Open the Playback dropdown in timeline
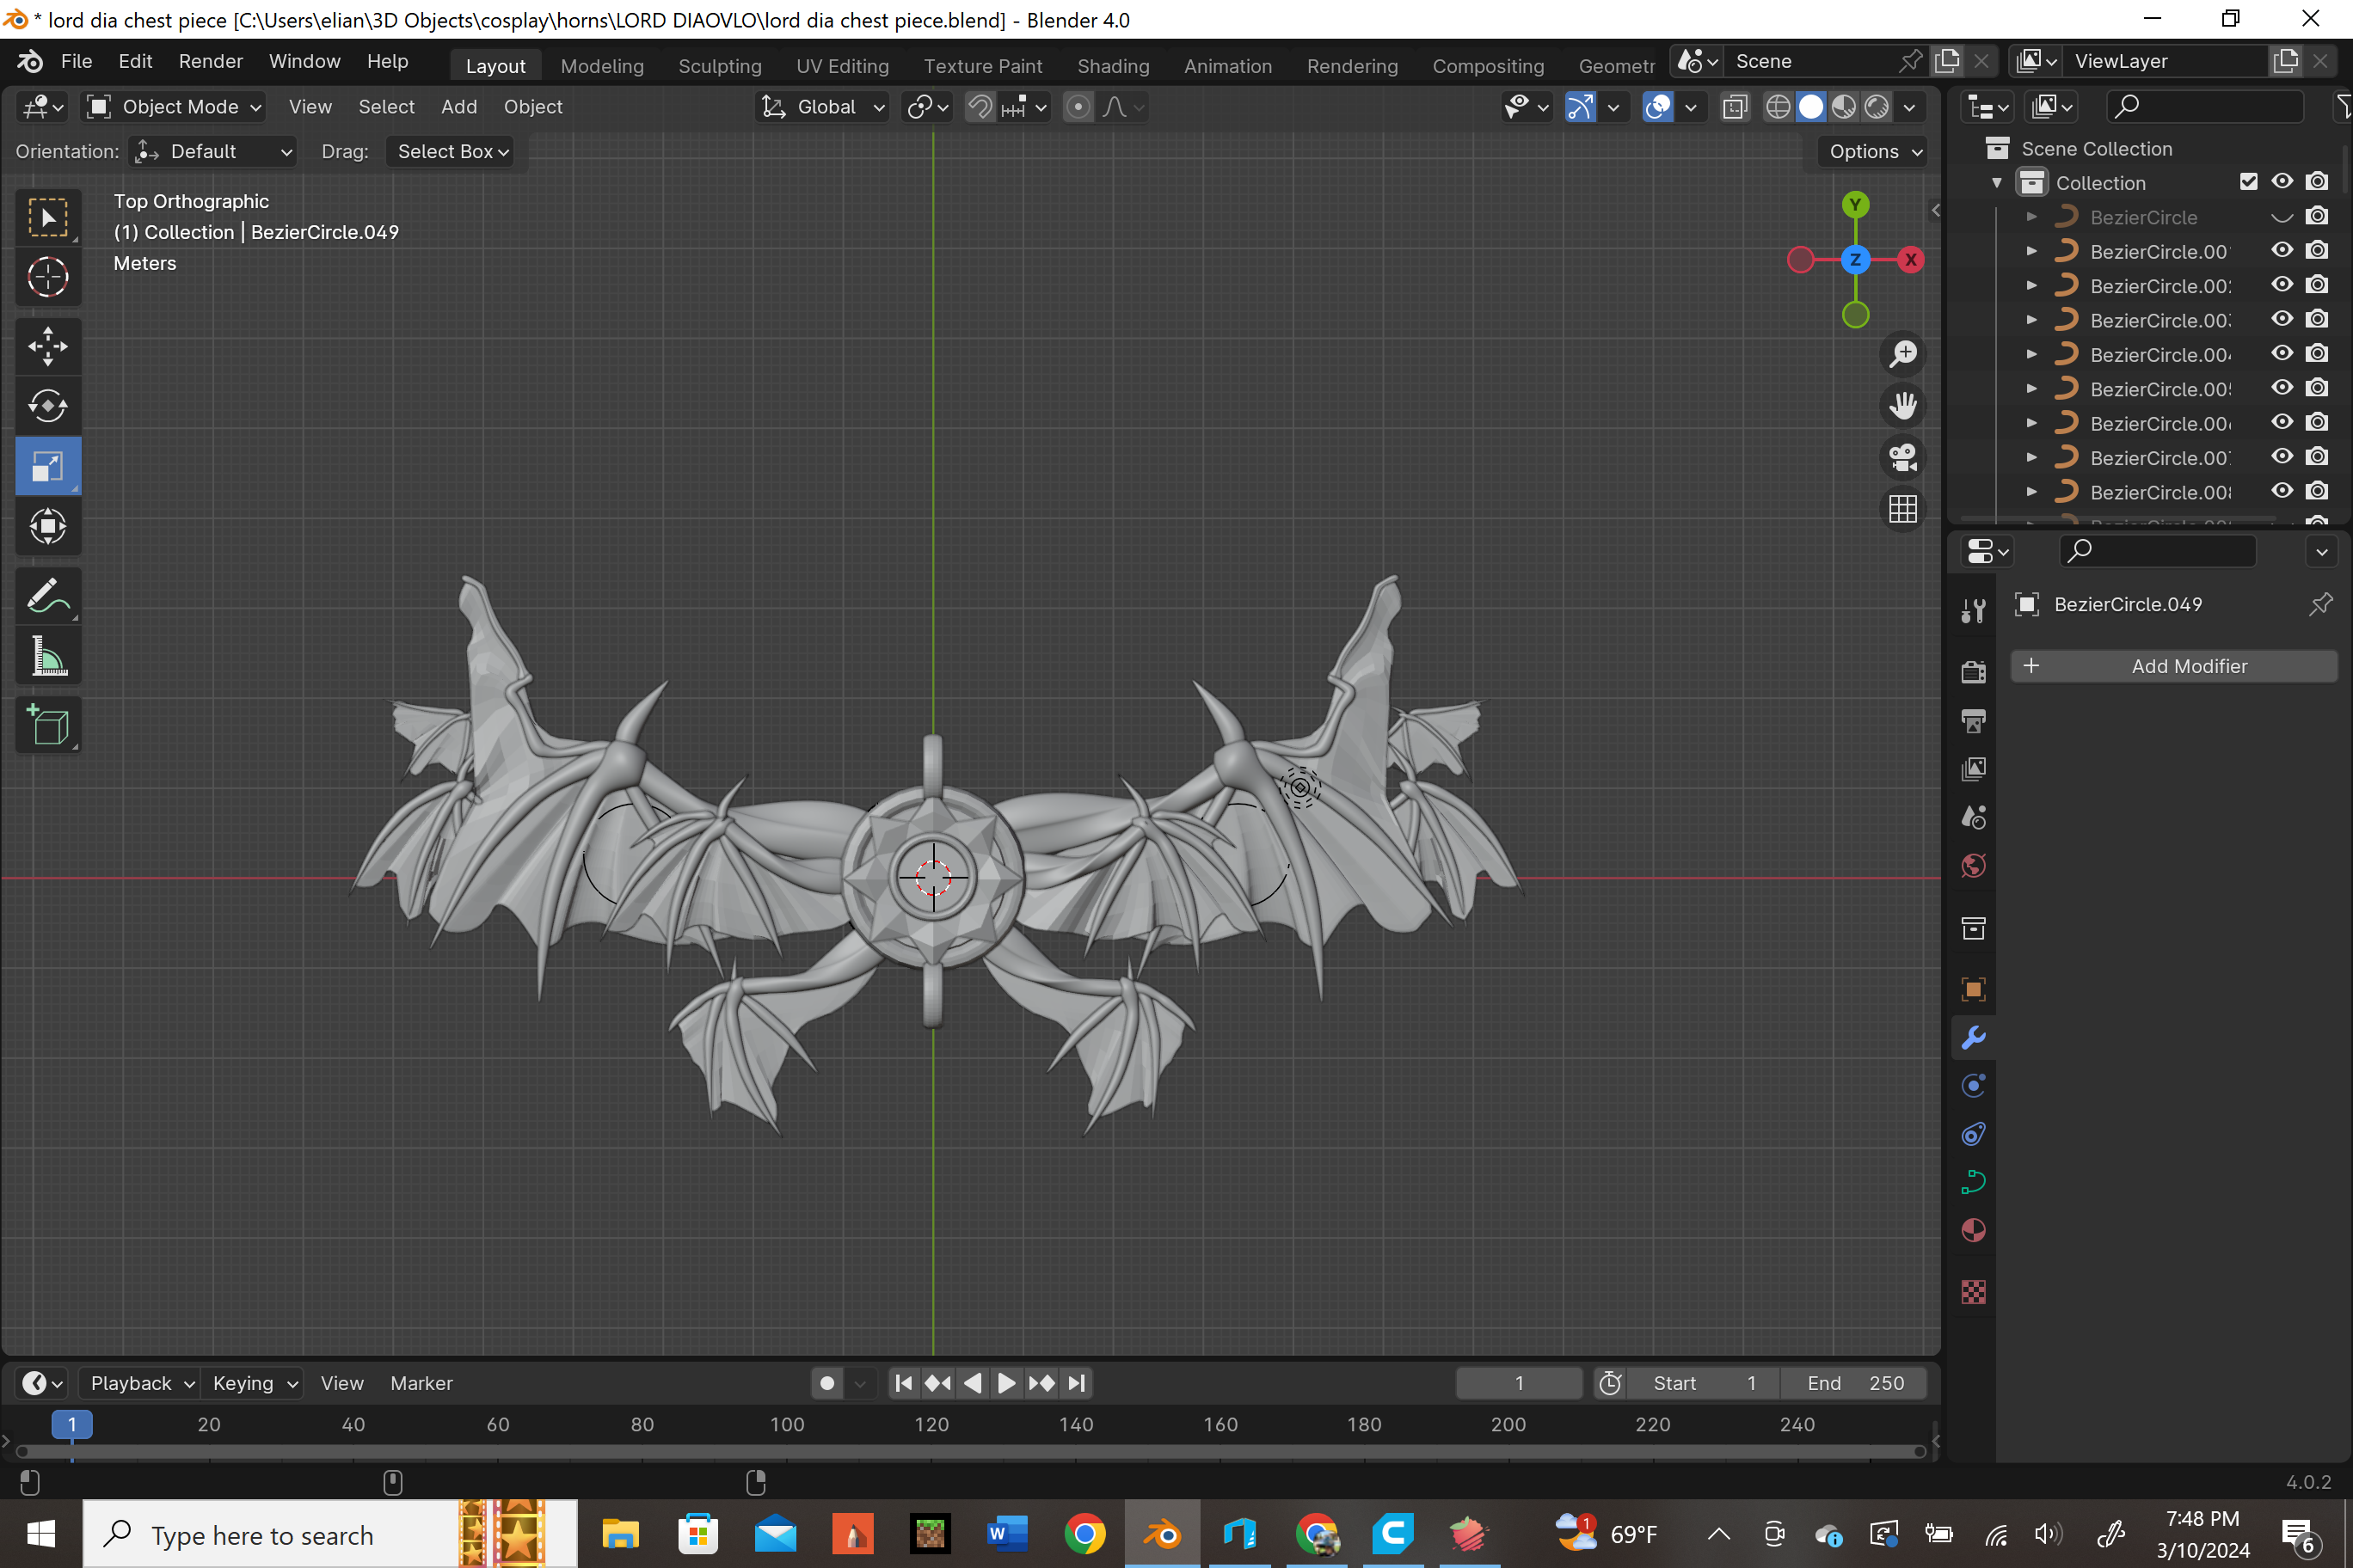2353x1568 pixels. [140, 1383]
